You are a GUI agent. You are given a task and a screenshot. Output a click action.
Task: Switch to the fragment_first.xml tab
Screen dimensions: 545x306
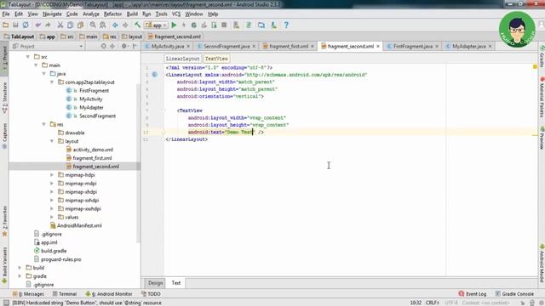click(289, 46)
